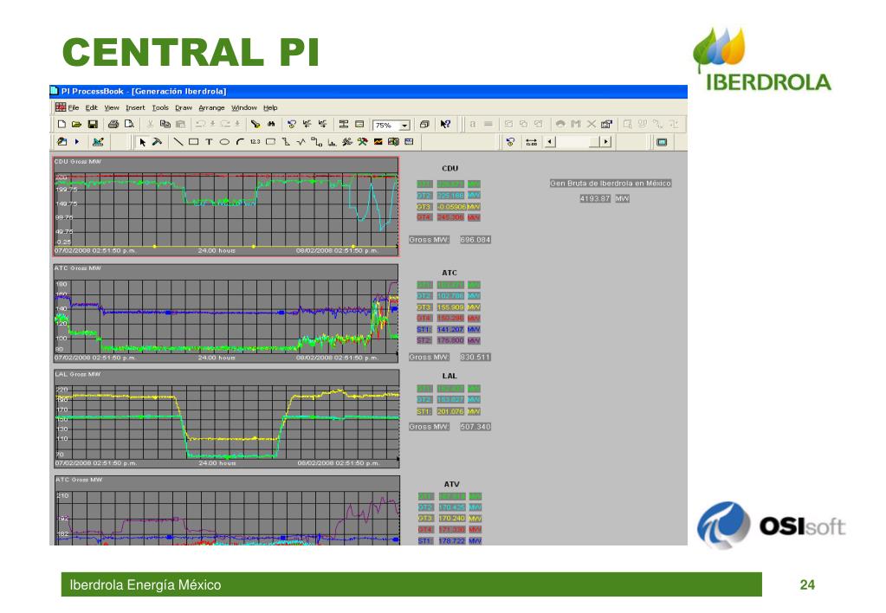Click the play arrow on the drawing toolbar

click(77, 142)
